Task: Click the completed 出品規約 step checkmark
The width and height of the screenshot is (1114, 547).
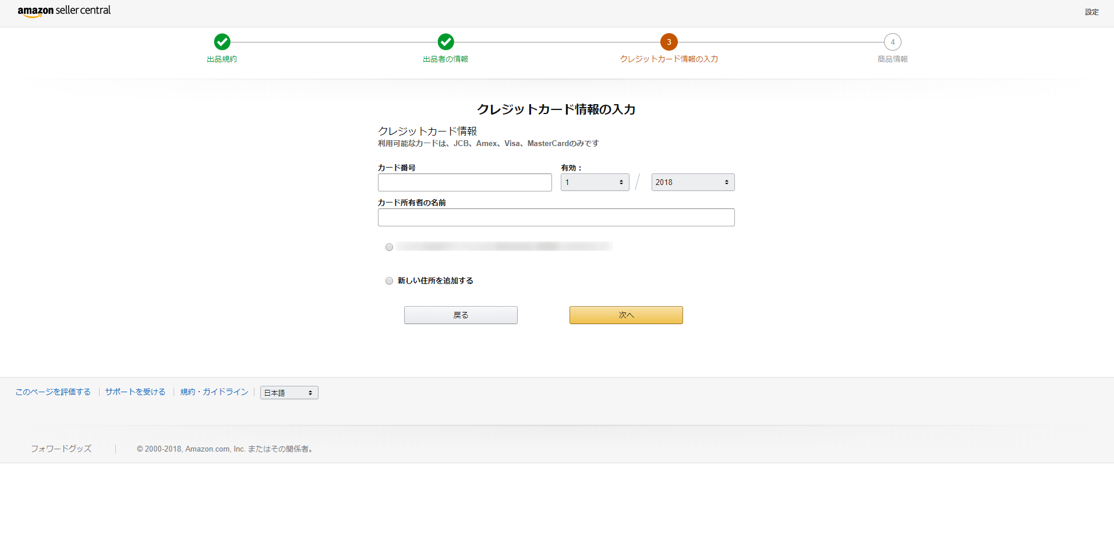Action: (222, 41)
